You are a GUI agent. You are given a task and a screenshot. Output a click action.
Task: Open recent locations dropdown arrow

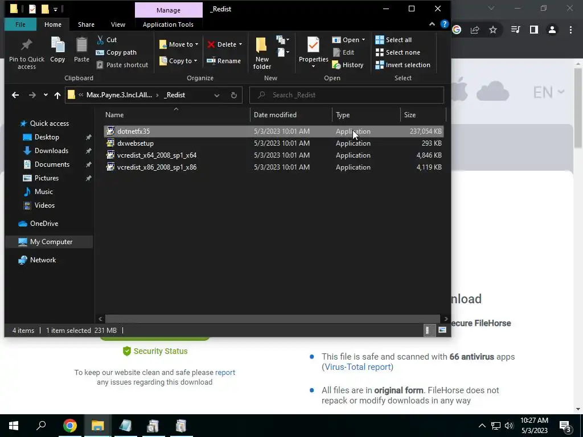(x=46, y=95)
